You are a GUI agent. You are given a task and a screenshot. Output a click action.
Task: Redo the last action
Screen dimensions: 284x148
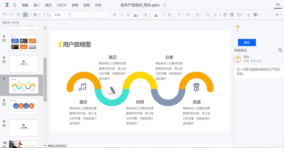(x=11, y=15)
